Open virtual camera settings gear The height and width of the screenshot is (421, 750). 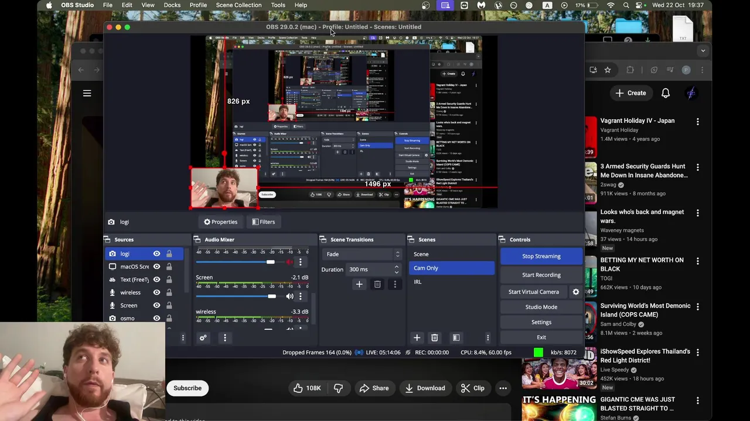tap(575, 292)
